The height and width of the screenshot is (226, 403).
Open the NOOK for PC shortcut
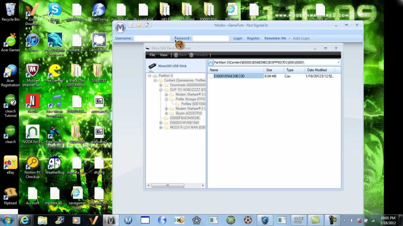click(32, 135)
